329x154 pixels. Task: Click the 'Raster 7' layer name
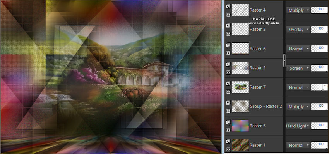pos(258,87)
